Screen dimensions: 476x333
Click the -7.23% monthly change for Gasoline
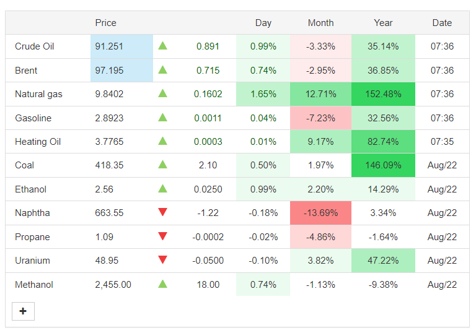[320, 118]
